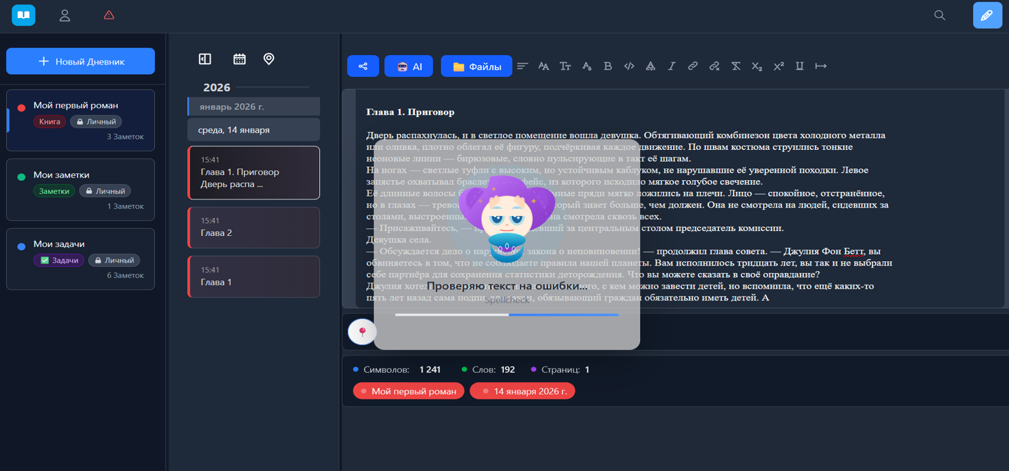Insert a hyperlink
Screen dimensions: 1009x471
pos(693,66)
